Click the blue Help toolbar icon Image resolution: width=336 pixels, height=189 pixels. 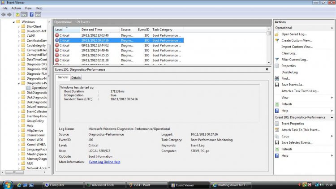point(32,14)
